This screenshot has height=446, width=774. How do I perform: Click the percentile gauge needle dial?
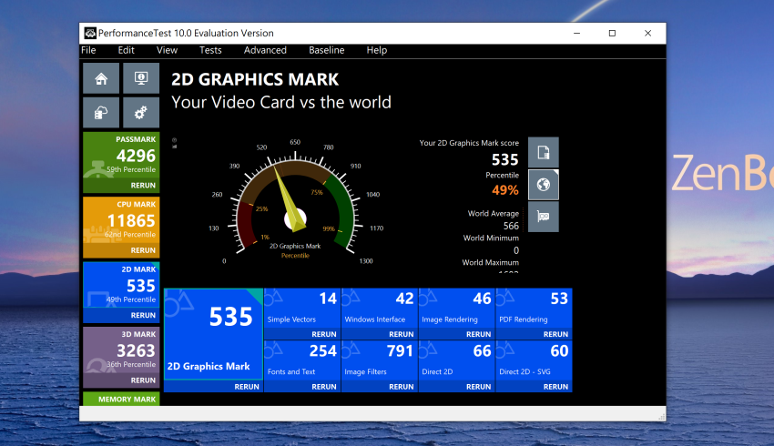tap(295, 205)
